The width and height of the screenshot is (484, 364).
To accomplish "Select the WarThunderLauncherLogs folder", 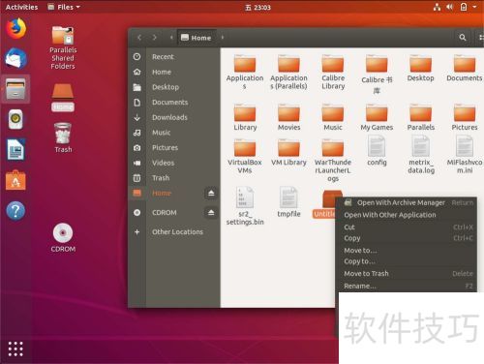I will point(333,161).
